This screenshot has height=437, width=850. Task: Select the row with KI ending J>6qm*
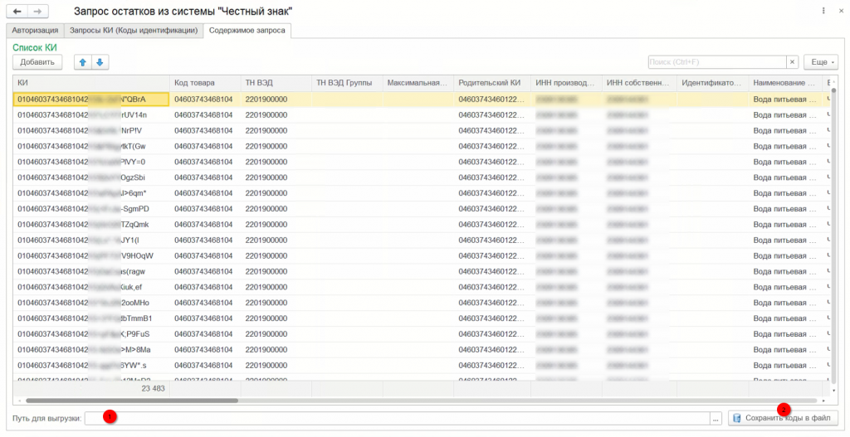point(421,193)
